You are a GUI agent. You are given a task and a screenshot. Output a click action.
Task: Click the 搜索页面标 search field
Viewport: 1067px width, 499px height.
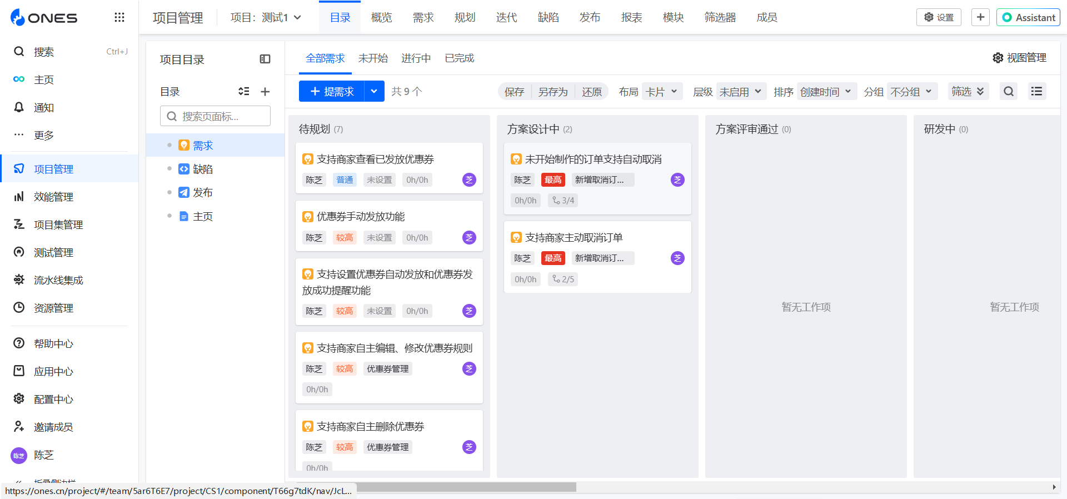click(x=215, y=116)
